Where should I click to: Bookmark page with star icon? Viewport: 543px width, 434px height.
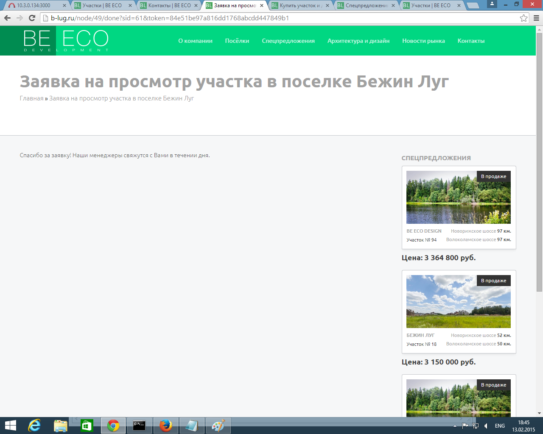523,18
